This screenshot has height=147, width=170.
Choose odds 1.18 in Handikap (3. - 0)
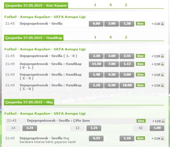(x=96, y=85)
